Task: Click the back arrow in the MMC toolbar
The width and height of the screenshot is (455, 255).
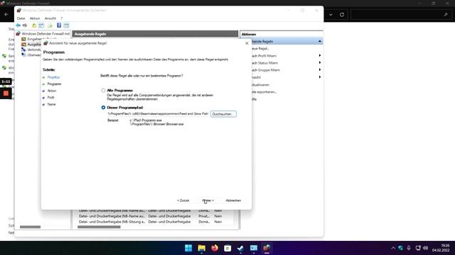Action: (18, 25)
